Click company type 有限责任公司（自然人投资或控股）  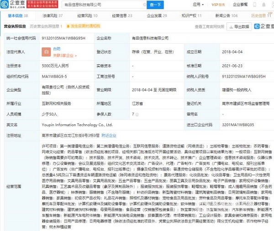(x=65, y=90)
